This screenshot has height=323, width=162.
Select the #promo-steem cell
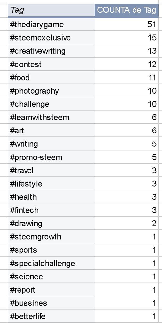click(51, 157)
